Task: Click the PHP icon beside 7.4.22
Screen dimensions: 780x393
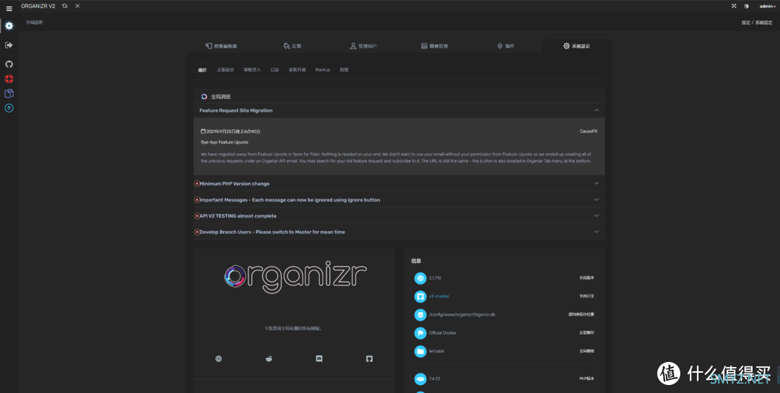Action: pyautogui.click(x=420, y=379)
